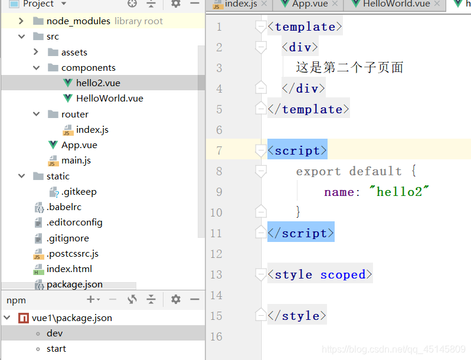The width and height of the screenshot is (471, 360).
Task: Select the assets folder row
Action: point(103,53)
